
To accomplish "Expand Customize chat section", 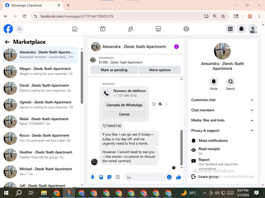I will pyautogui.click(x=222, y=100).
